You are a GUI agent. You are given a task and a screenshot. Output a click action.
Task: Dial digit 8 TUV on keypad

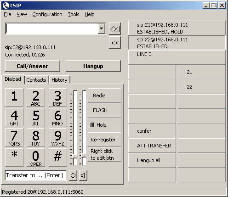point(36,137)
